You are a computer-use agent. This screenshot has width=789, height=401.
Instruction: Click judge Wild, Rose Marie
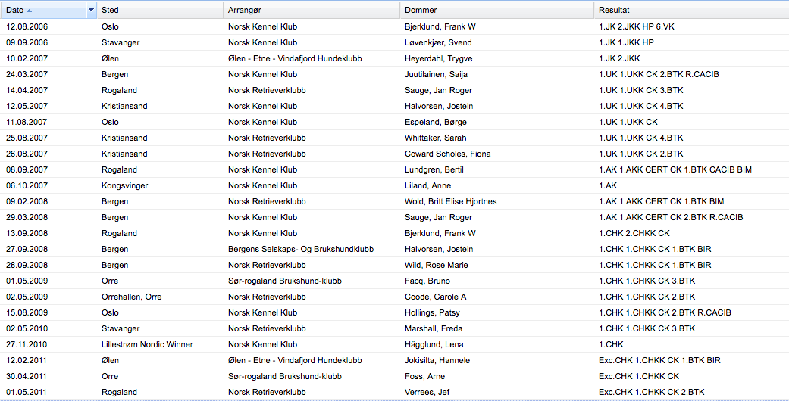pos(436,266)
